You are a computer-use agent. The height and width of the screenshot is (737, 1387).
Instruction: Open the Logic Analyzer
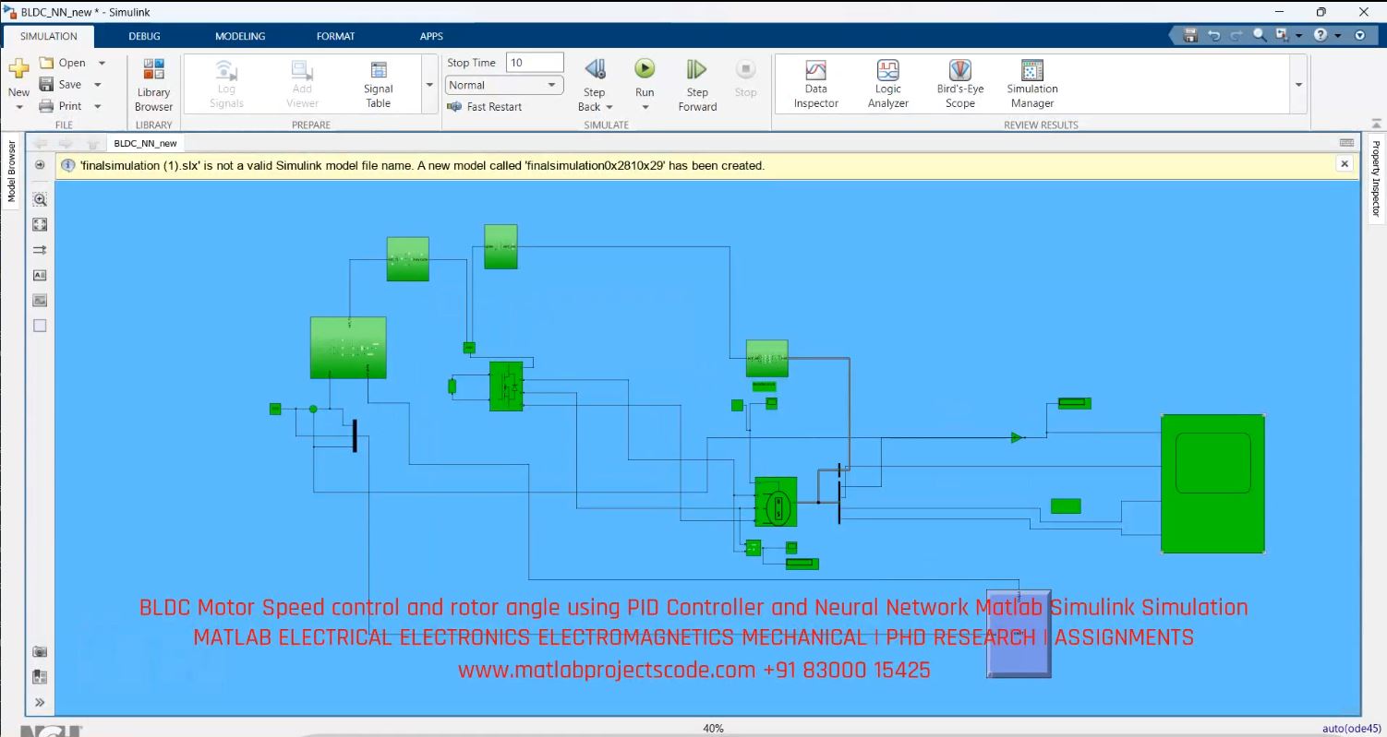tap(887, 85)
